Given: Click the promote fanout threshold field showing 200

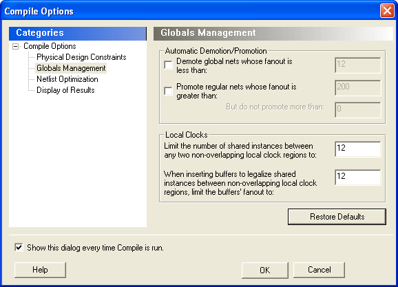Looking at the screenshot, I should click(x=357, y=88).
